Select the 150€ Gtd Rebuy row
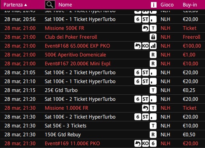Screen dimensions: 205x148 [x=102, y=135]
